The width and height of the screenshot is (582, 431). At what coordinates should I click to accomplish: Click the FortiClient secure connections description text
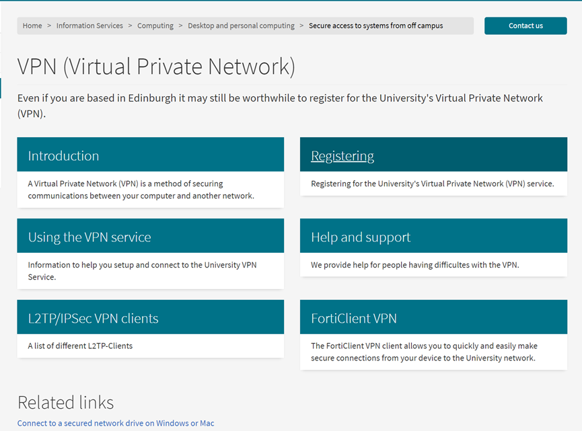click(423, 352)
